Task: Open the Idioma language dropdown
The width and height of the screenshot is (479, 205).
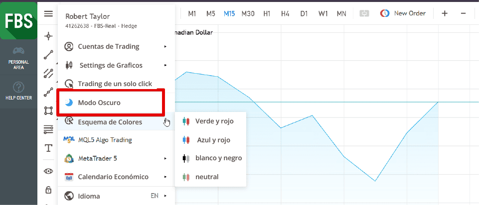Action: click(x=116, y=196)
